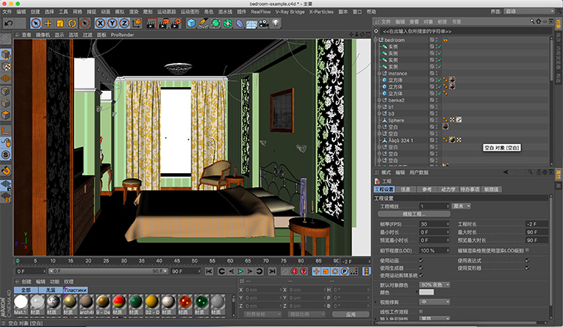563x327 pixels.
Task: Add a Light object
Action: point(275,24)
